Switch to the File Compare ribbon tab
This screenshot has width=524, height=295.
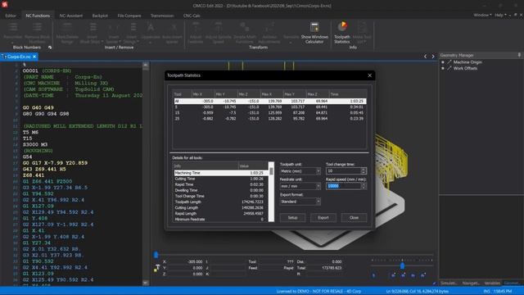click(x=129, y=16)
